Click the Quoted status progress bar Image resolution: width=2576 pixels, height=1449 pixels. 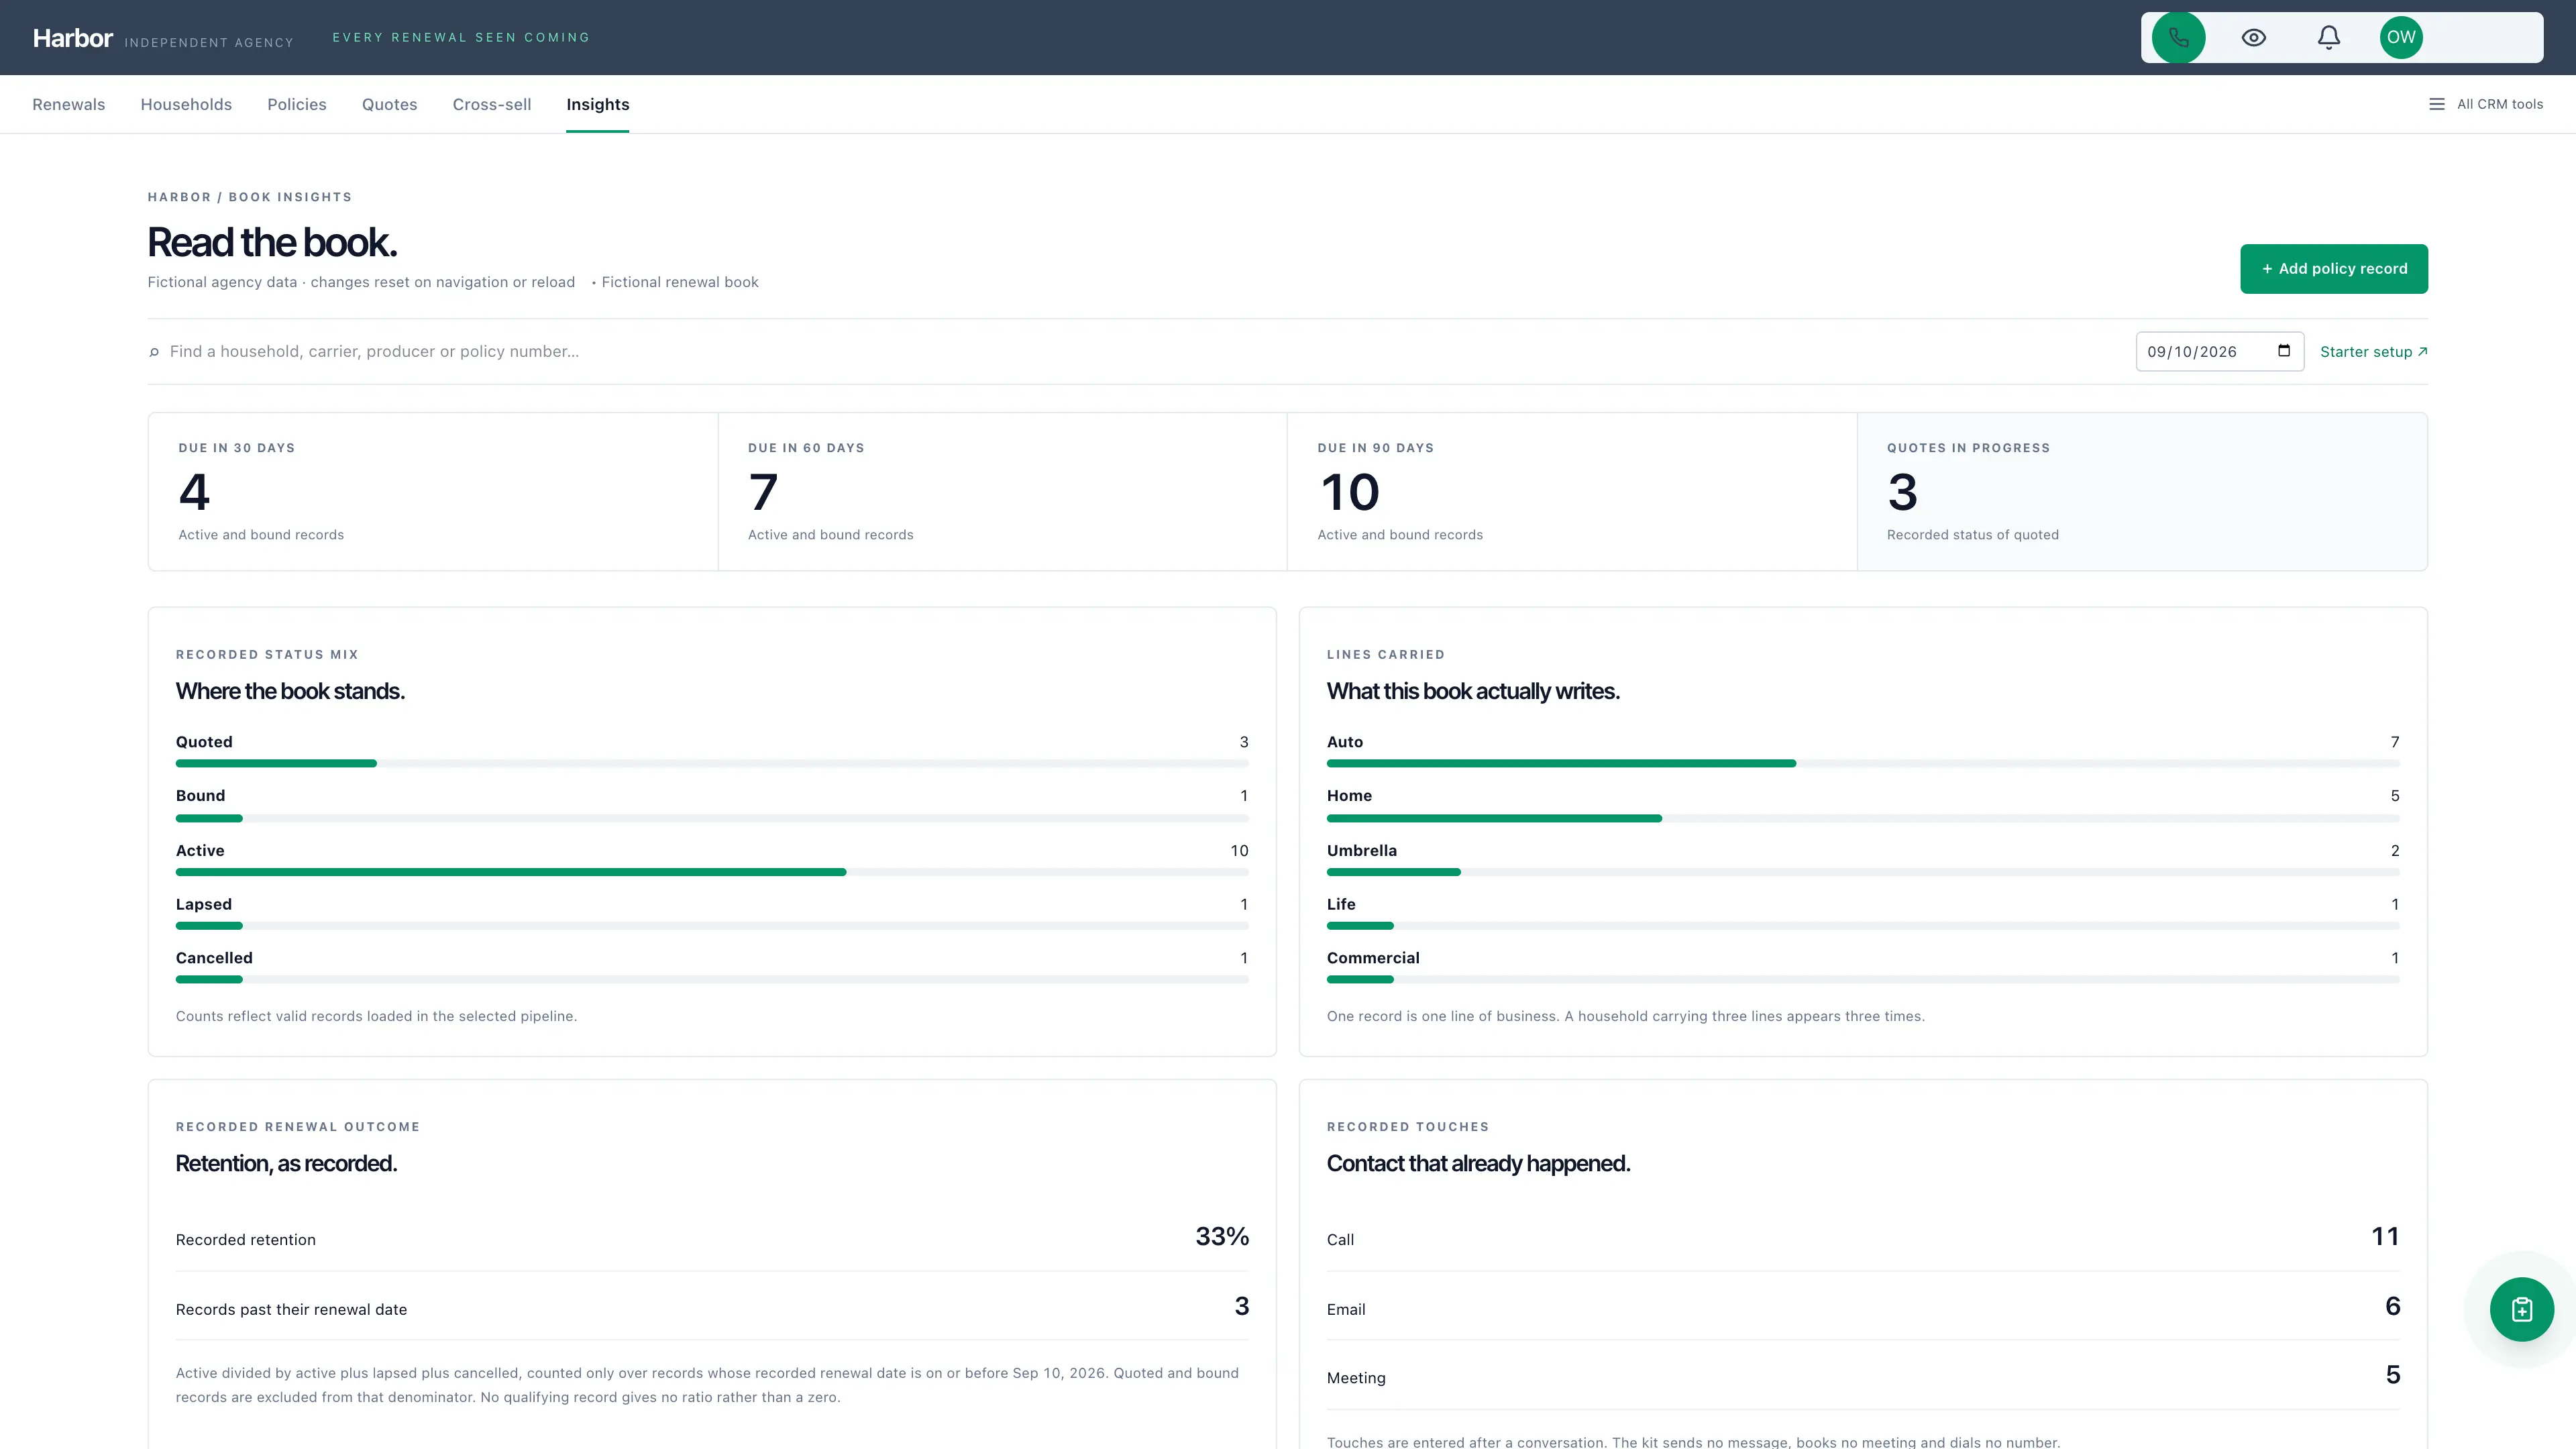click(712, 764)
